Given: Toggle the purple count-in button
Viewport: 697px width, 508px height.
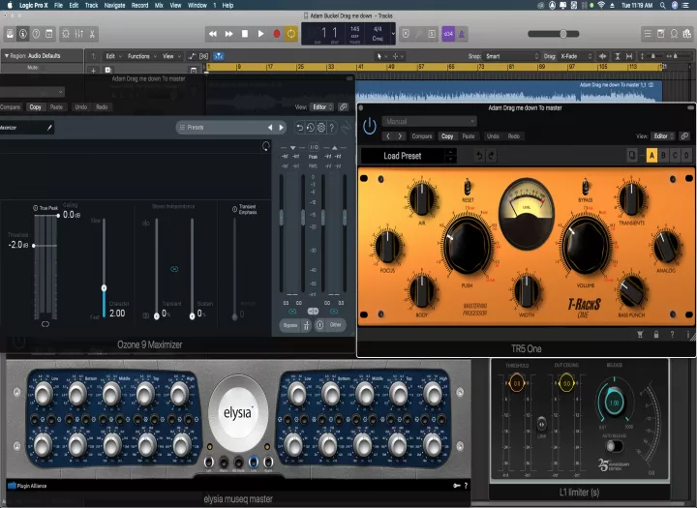Looking at the screenshot, I should 448,34.
